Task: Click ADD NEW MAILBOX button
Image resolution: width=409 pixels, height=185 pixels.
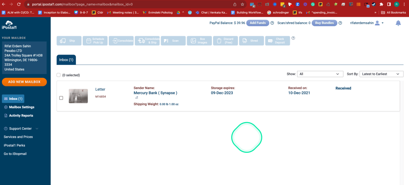Action: tap(24, 82)
